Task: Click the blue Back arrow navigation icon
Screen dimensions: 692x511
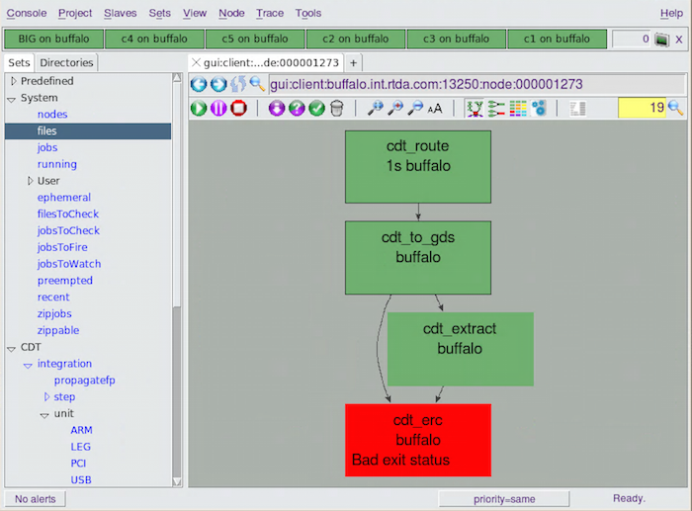Action: point(198,85)
